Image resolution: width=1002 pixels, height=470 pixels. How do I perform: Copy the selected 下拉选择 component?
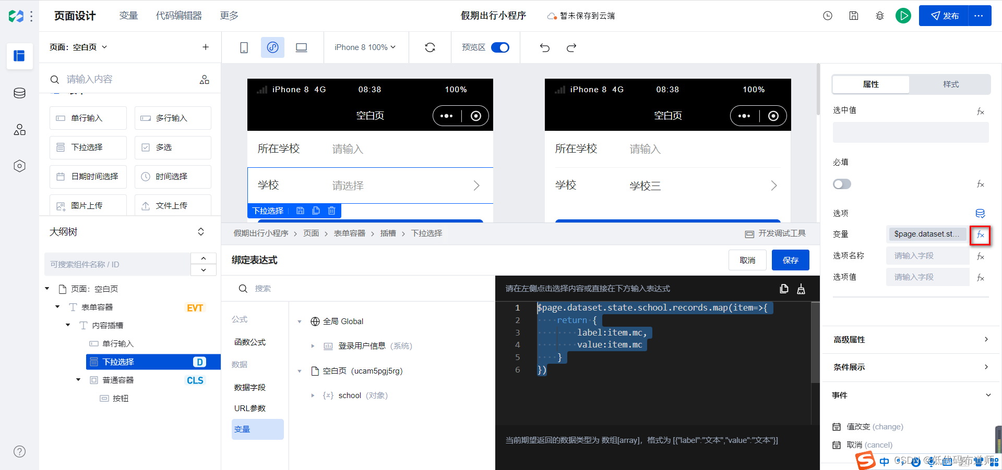(316, 211)
